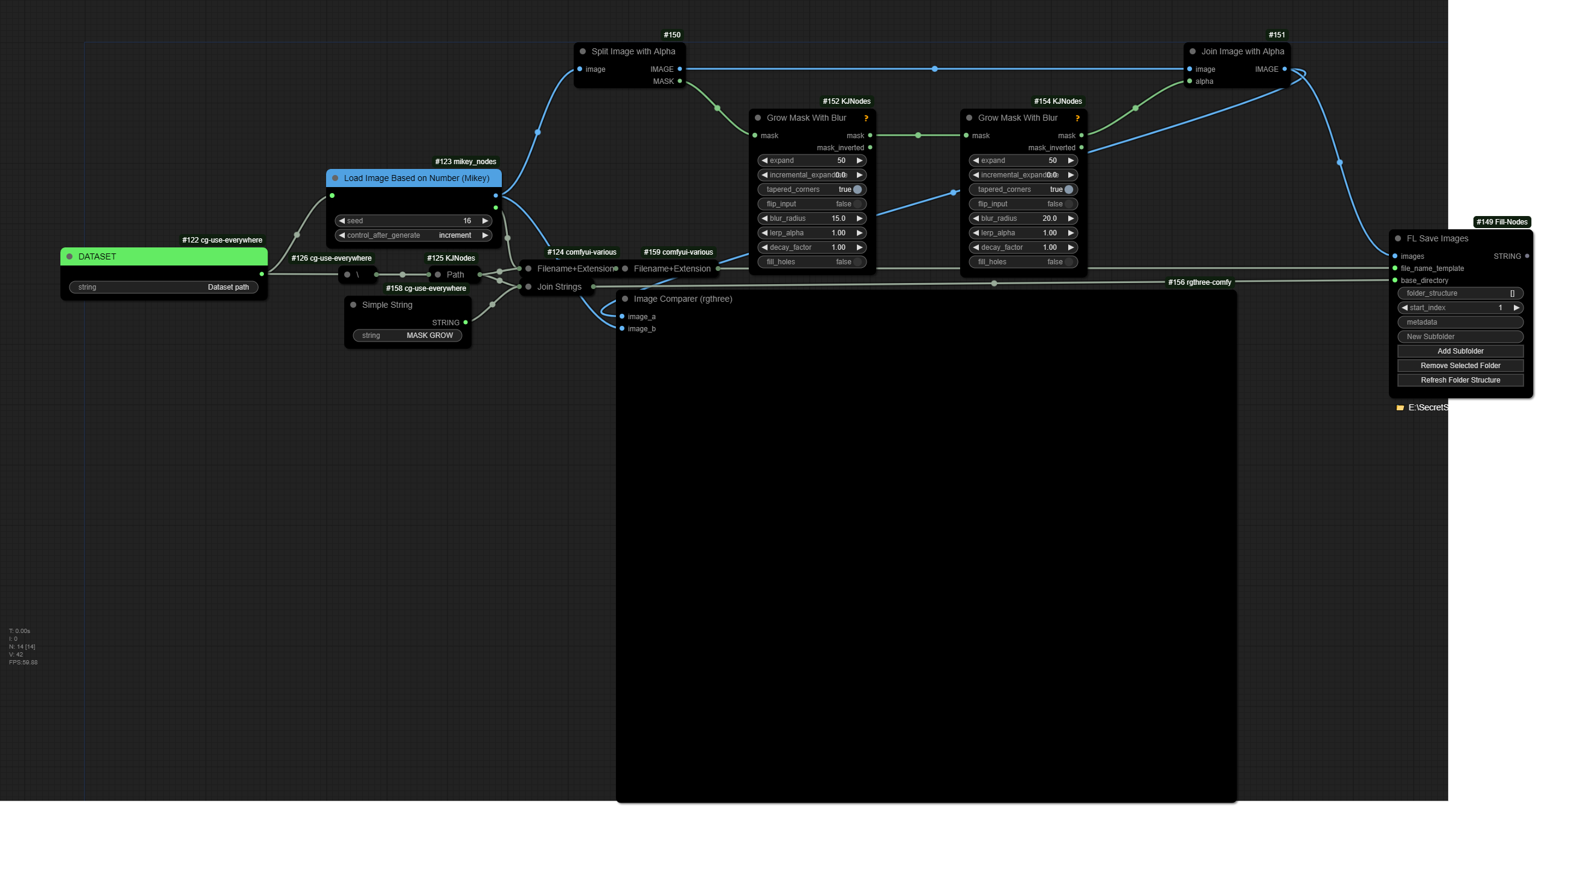Open help icon on Grow Mask node #154
This screenshot has width=1593, height=881.
pyautogui.click(x=1077, y=118)
